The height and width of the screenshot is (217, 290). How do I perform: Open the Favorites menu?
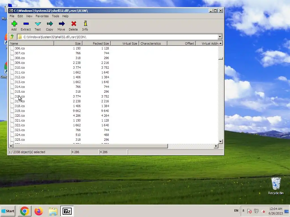point(42,16)
